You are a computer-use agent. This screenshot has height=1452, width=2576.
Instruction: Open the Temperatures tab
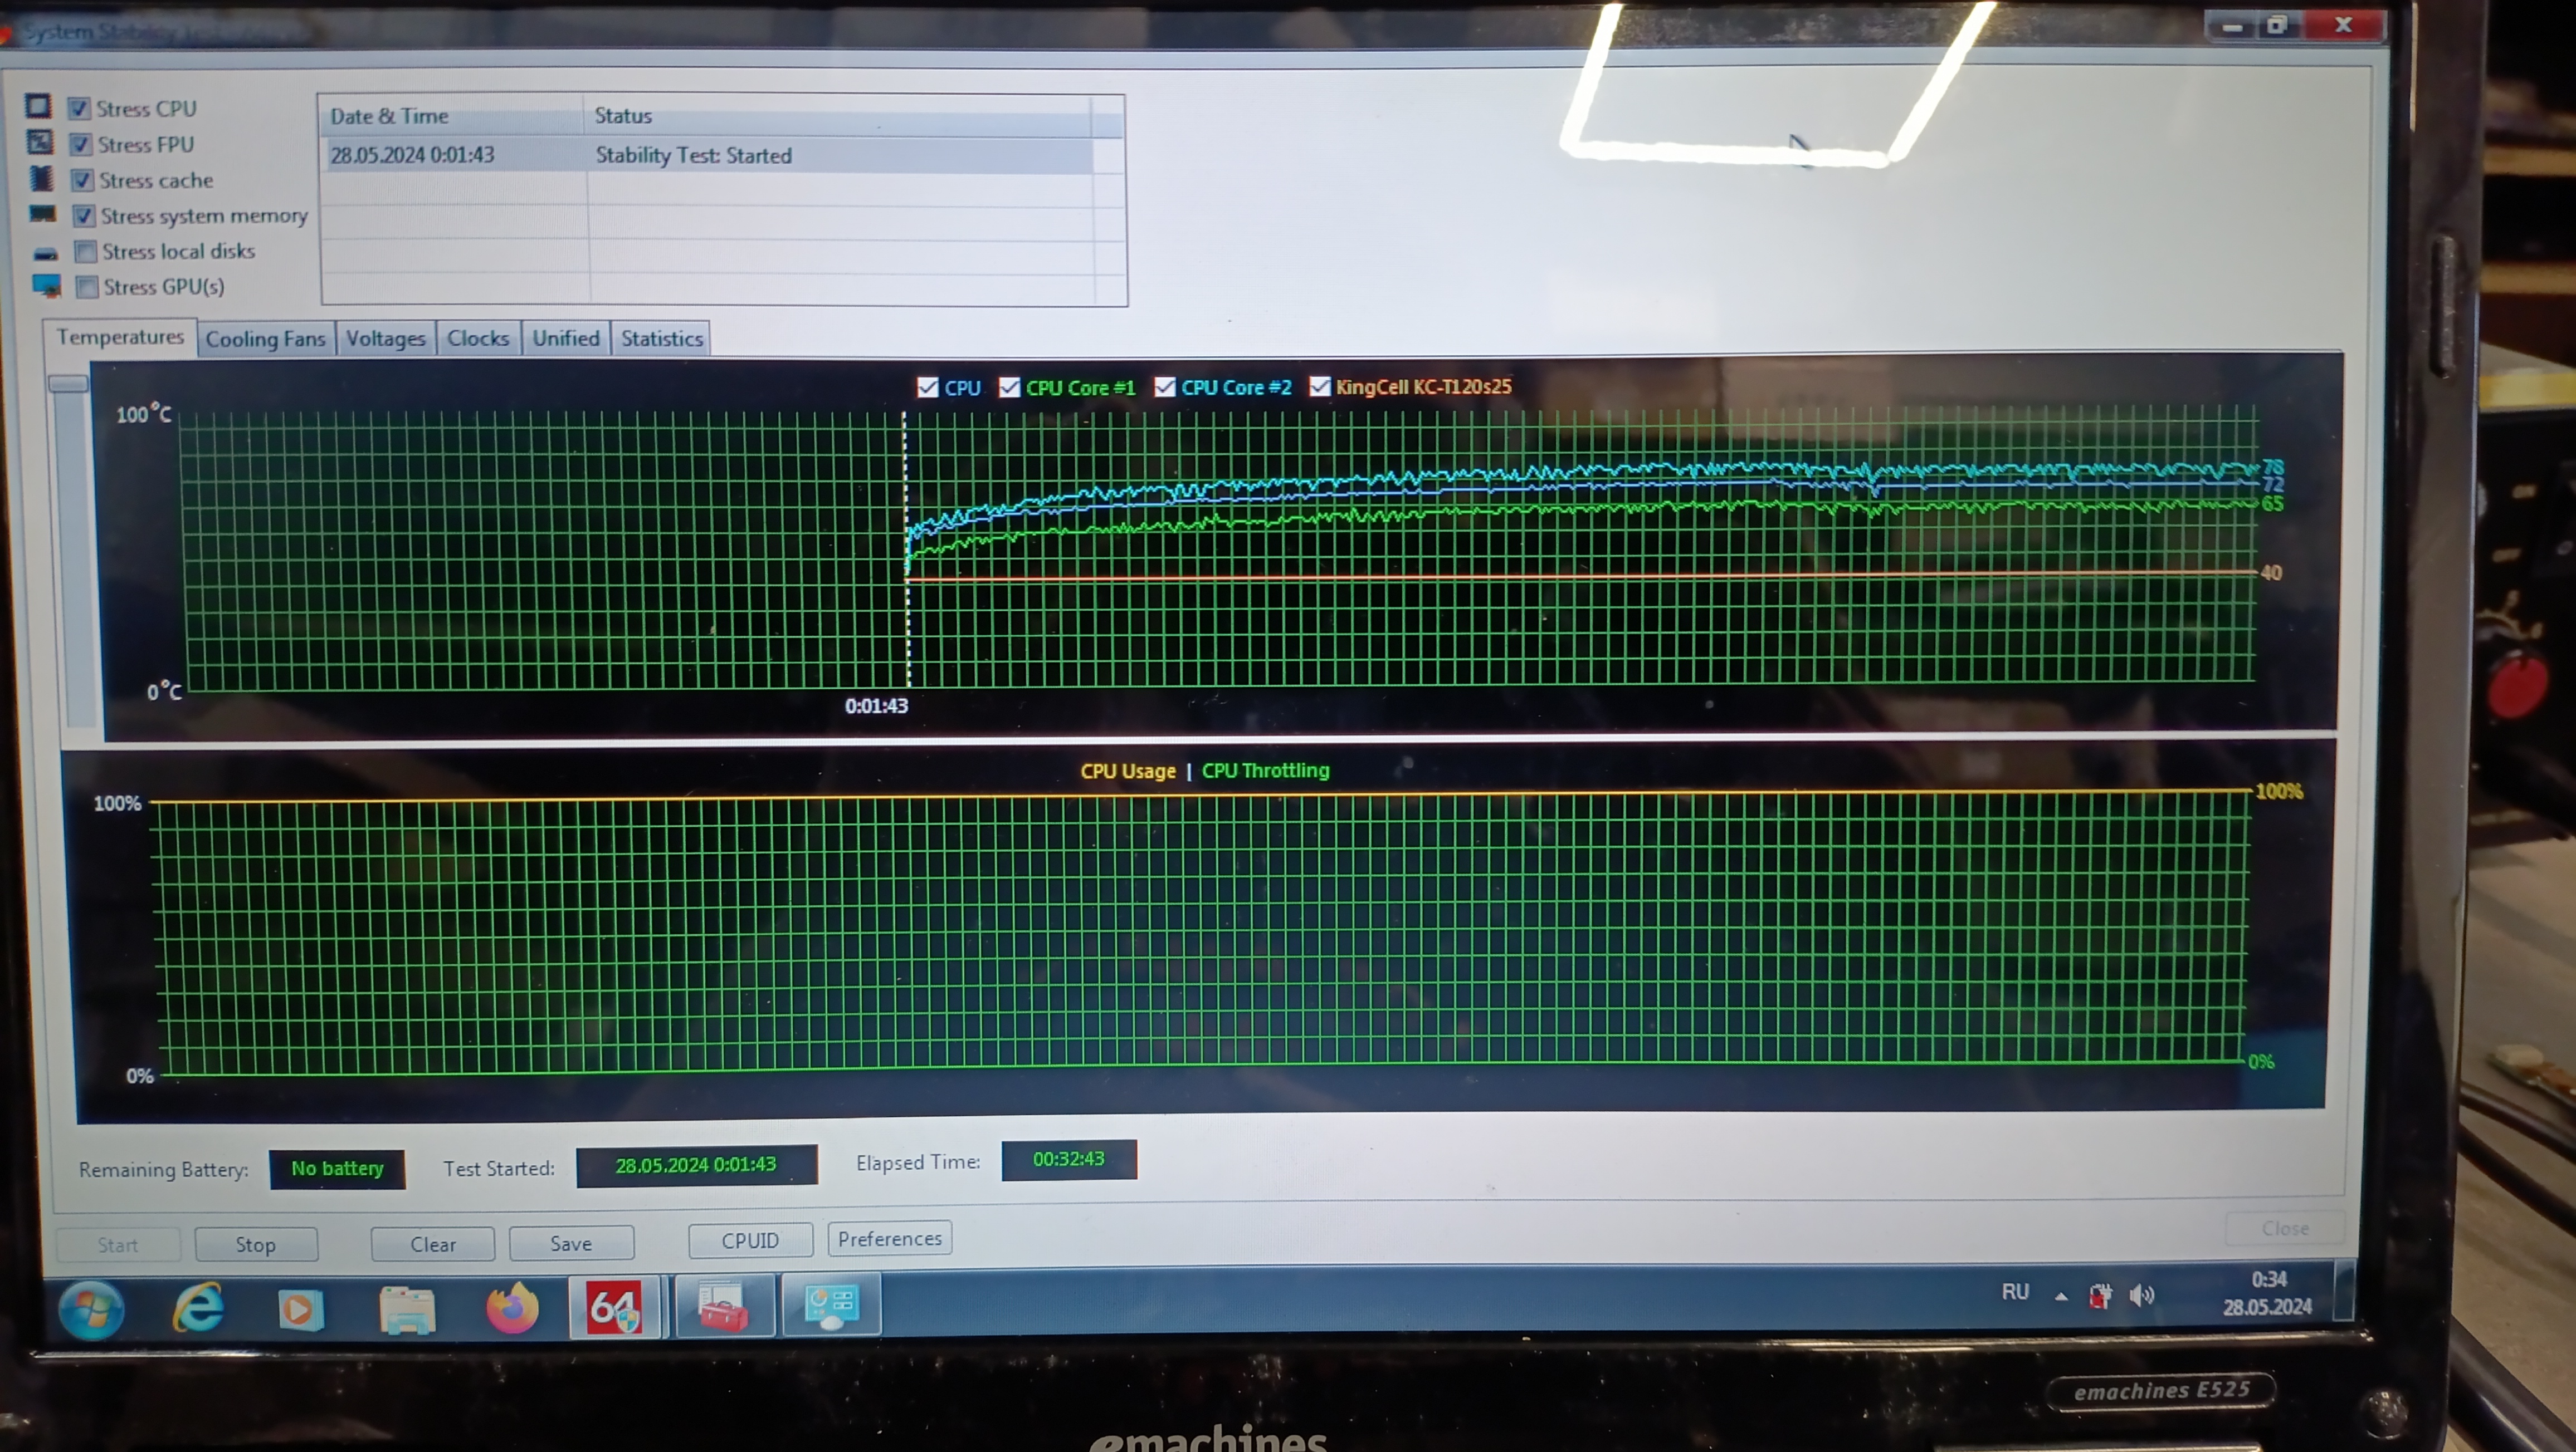coord(120,337)
